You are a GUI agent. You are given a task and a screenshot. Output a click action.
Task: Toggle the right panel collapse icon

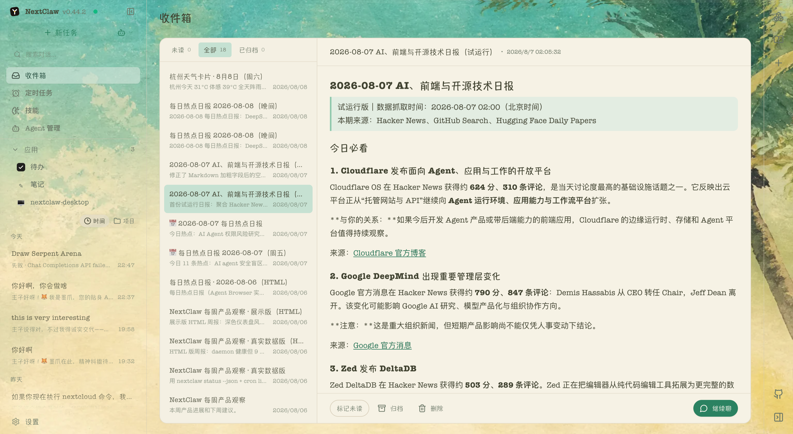pyautogui.click(x=778, y=417)
